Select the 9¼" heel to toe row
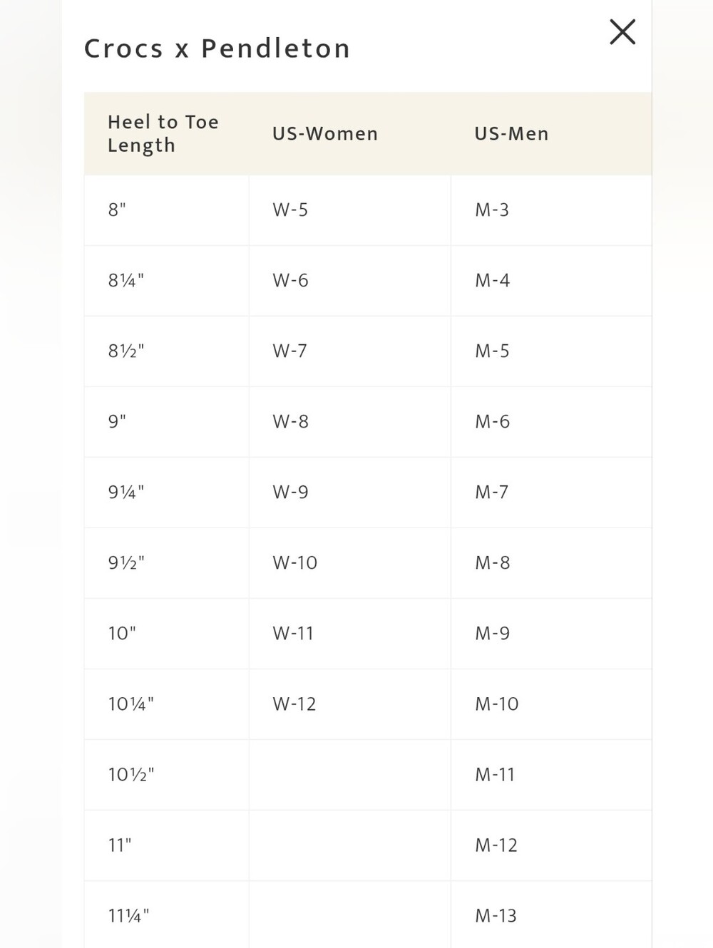Image resolution: width=713 pixels, height=948 pixels. (x=368, y=493)
